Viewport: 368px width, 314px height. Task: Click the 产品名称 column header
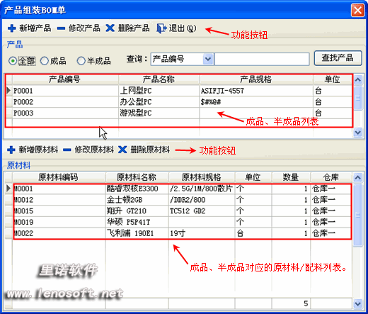(159, 79)
